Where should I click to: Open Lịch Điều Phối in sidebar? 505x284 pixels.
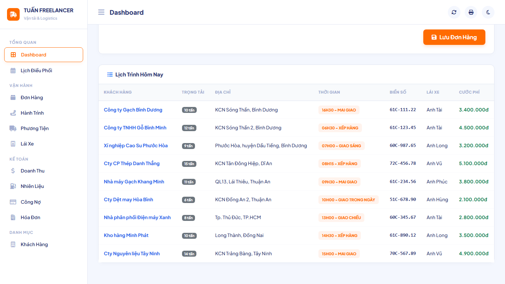point(44,70)
